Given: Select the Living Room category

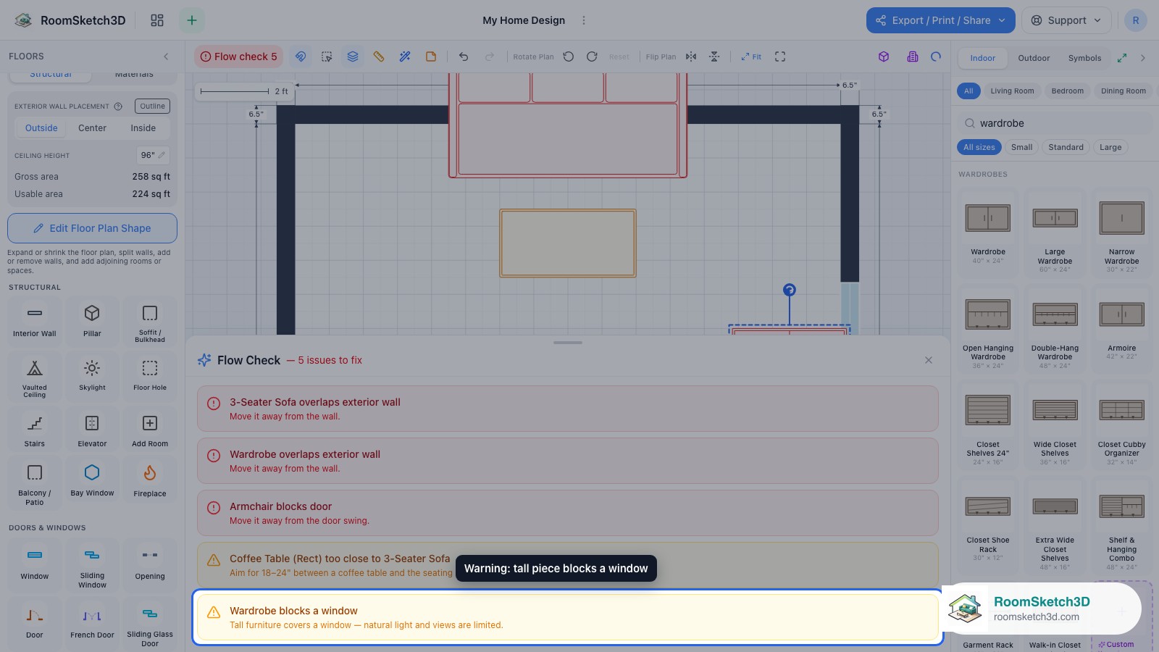Looking at the screenshot, I should click(1012, 91).
